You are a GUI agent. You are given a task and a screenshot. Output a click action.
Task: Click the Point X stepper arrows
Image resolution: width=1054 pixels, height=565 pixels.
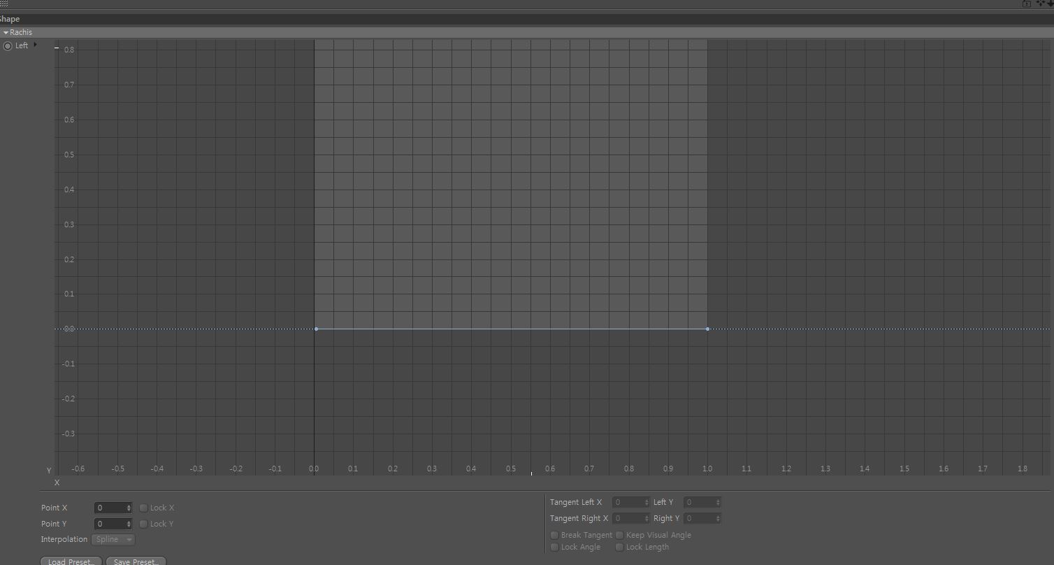[x=129, y=508]
